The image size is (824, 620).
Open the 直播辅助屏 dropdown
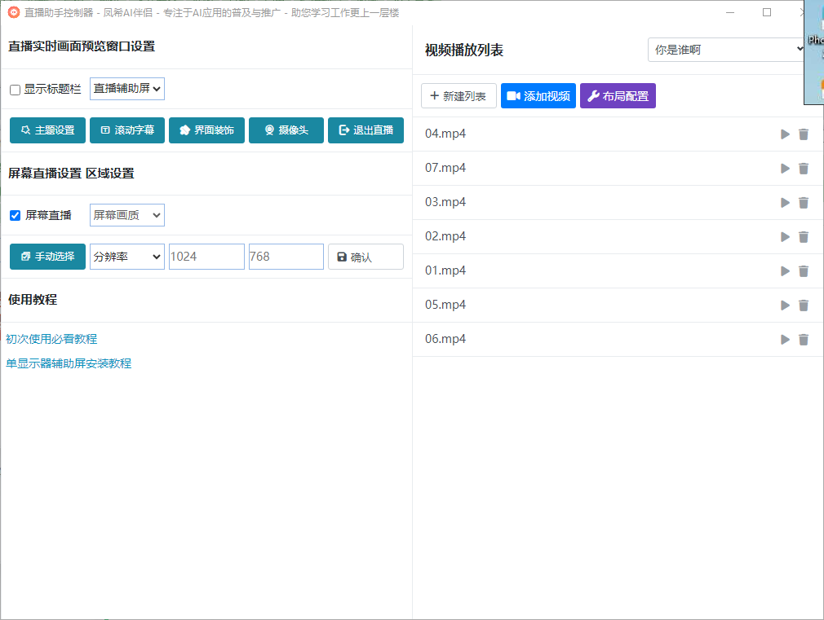127,89
